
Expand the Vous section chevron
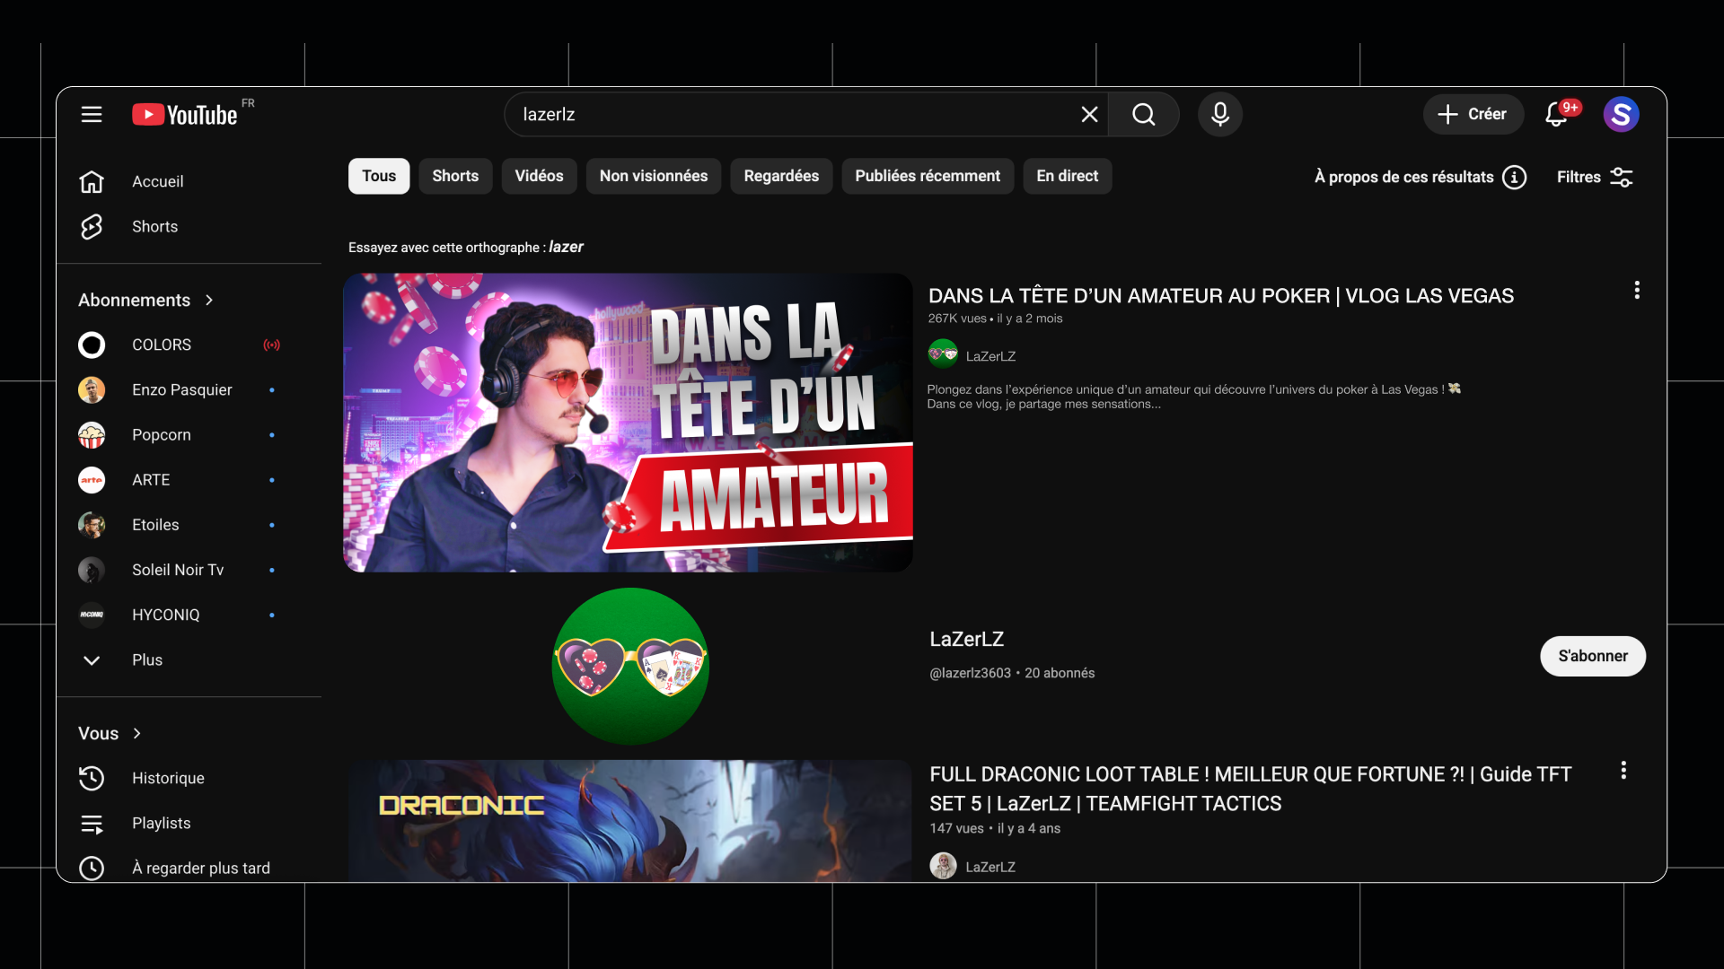click(136, 733)
